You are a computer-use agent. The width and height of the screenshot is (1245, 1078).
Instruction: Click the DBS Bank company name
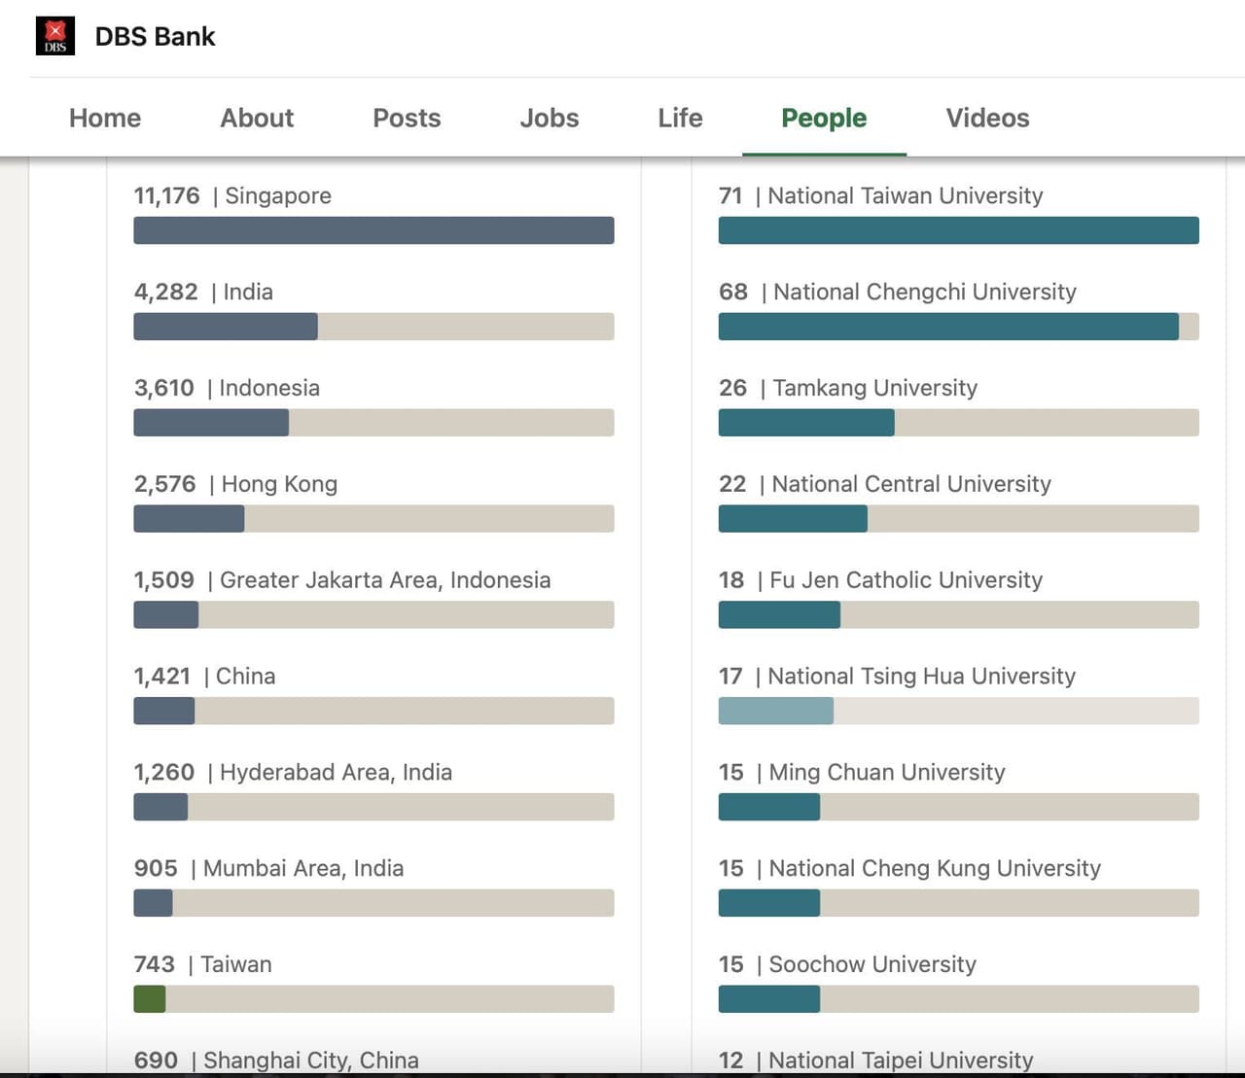coord(155,37)
